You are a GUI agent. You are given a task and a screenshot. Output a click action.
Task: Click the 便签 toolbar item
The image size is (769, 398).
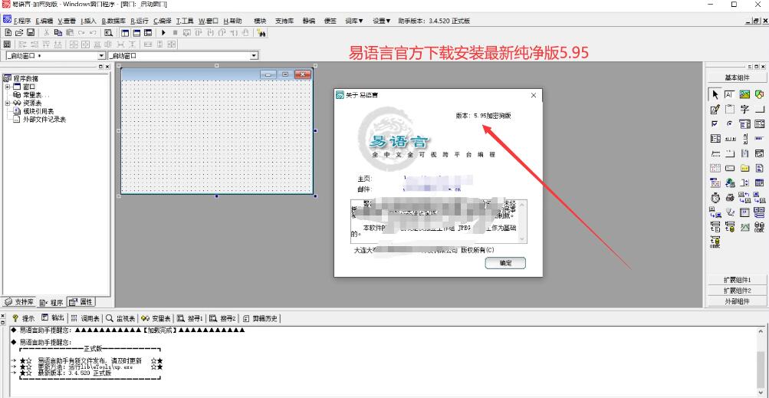330,21
